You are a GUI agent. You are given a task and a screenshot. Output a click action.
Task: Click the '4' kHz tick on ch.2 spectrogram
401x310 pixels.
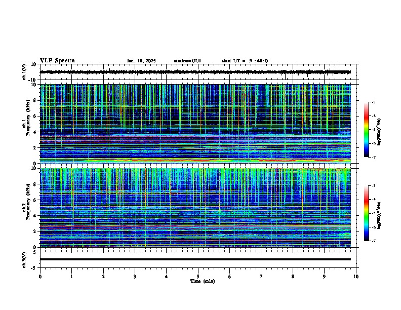[35, 216]
